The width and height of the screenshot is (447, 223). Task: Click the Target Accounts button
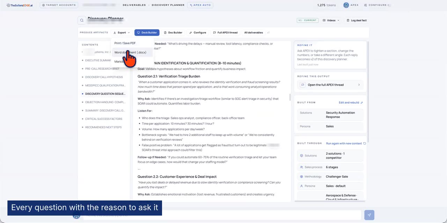pos(59,5)
